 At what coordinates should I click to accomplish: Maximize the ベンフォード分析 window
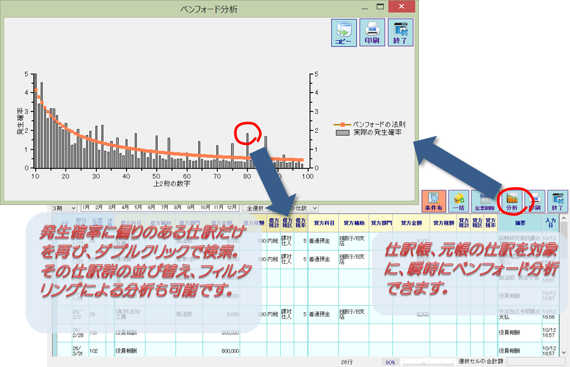(380, 7)
